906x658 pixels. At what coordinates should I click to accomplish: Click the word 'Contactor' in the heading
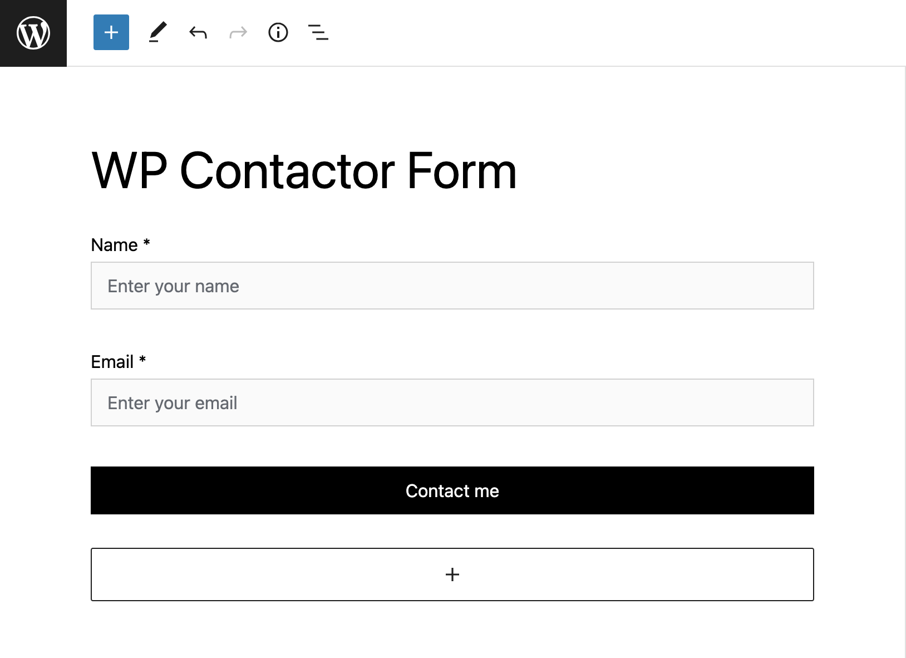click(x=287, y=170)
